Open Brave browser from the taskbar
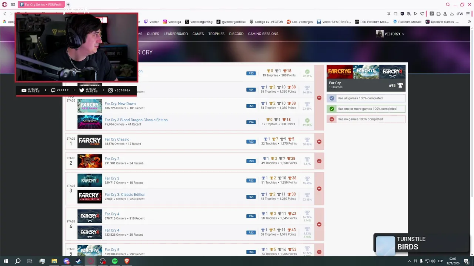This screenshot has width=474, height=266. click(x=127, y=261)
